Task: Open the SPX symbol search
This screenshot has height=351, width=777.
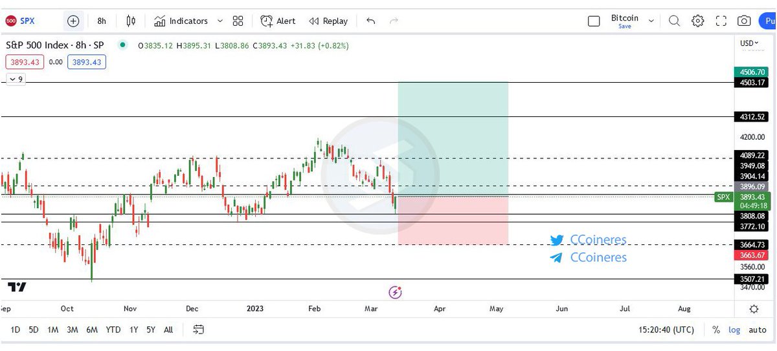Action: (x=20, y=21)
